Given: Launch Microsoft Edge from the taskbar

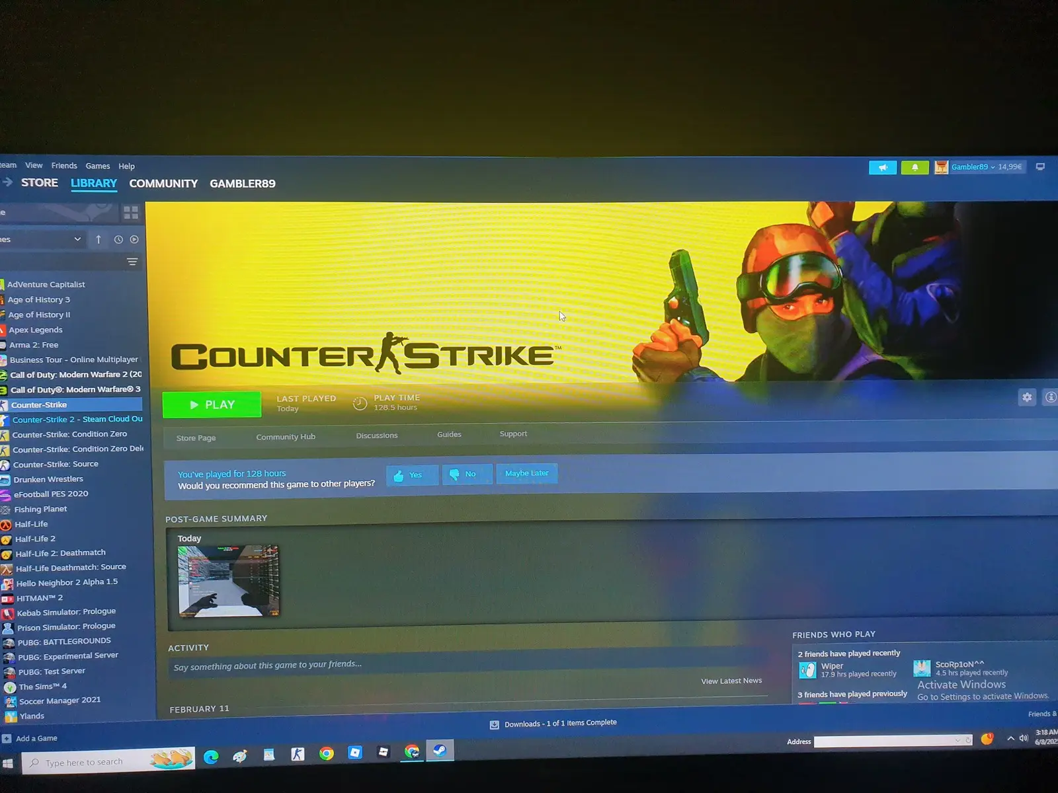Looking at the screenshot, I should point(211,757).
